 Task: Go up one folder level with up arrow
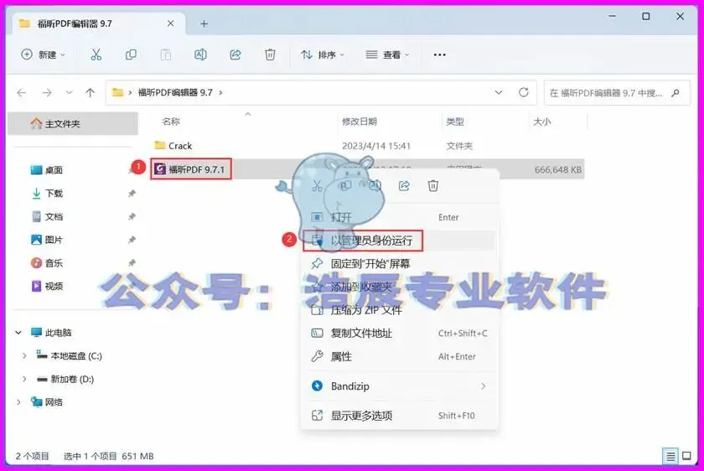point(91,92)
